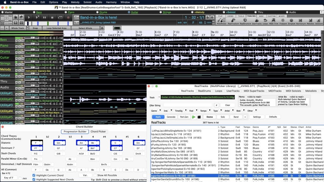Open the Freeze snowflake icon menu
The image size is (324, 182).
coord(283,21)
